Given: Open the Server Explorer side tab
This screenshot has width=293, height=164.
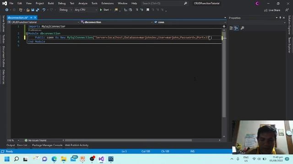Looking at the screenshot, I should [x=4, y=24].
